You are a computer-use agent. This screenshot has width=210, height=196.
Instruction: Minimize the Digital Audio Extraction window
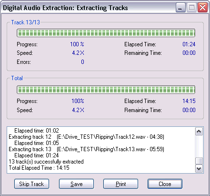pyautogui.click(x=180, y=8)
